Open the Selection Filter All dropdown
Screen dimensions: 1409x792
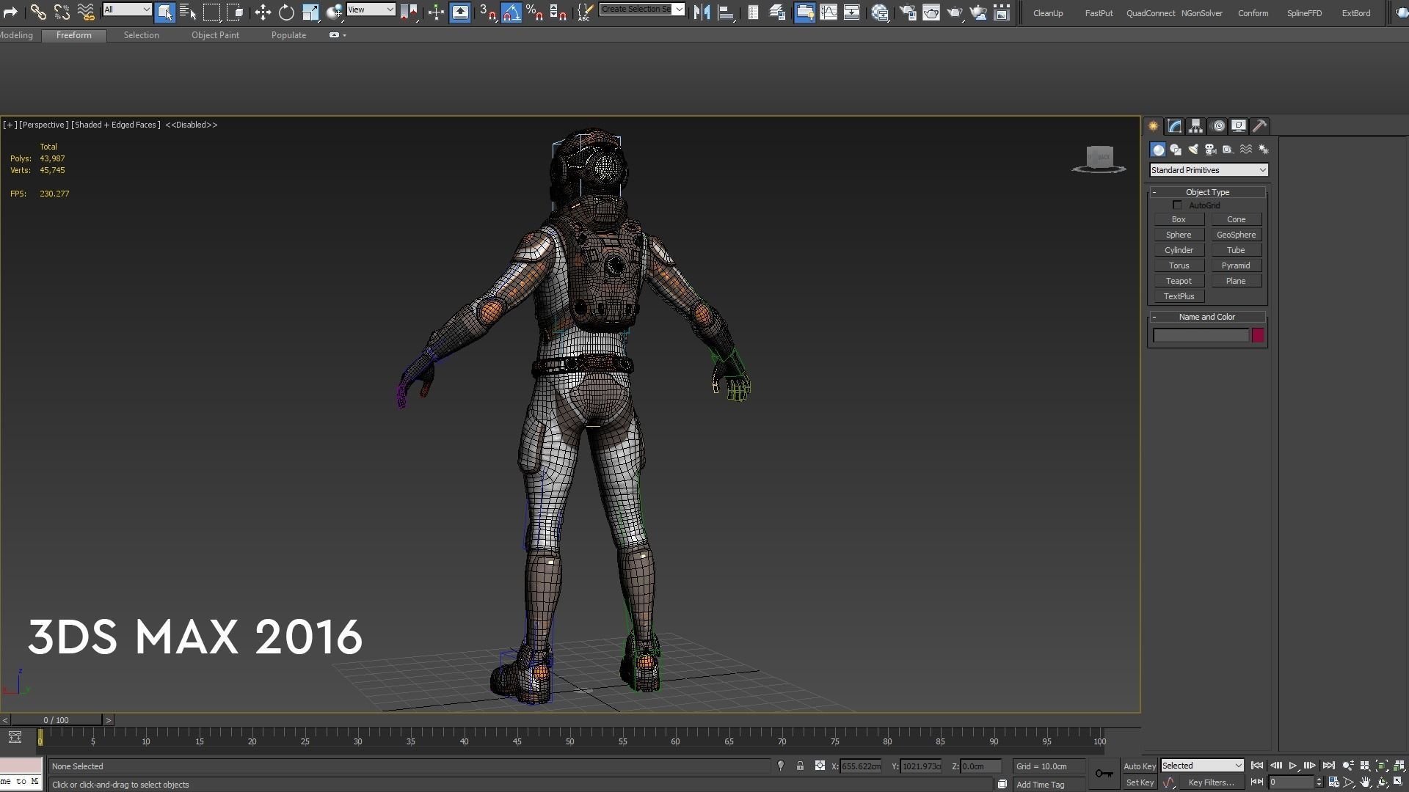point(127,10)
